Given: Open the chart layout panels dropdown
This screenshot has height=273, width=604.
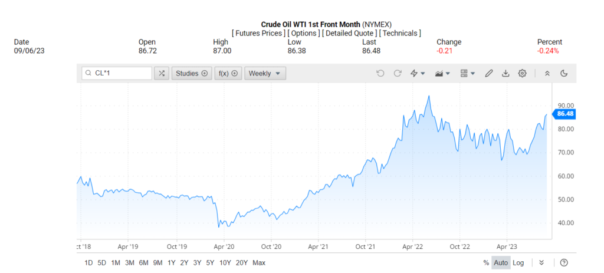Looking at the screenshot, I should click(468, 73).
